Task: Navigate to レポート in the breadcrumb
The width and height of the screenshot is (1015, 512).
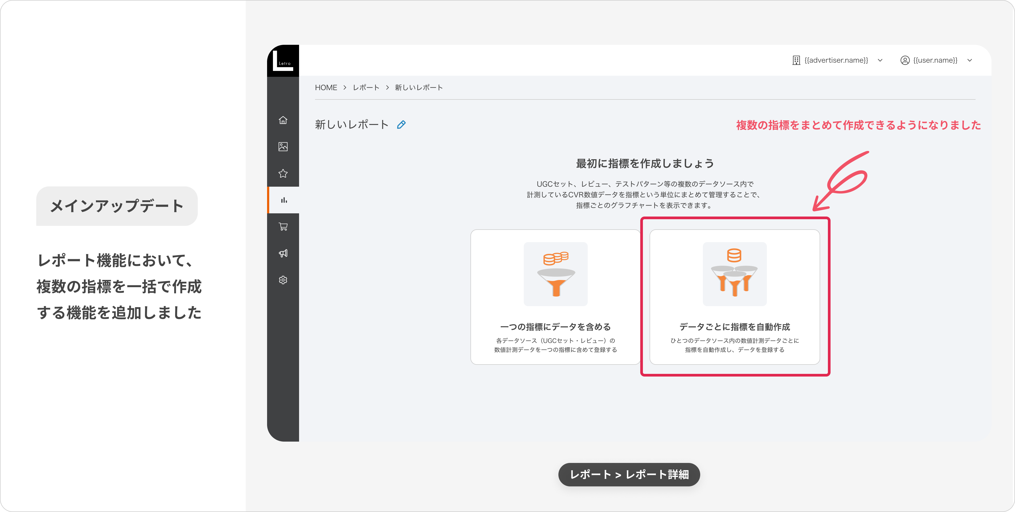Action: pyautogui.click(x=366, y=87)
